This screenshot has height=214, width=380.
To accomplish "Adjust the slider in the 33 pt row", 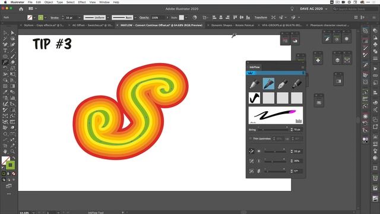I will tap(275, 151).
